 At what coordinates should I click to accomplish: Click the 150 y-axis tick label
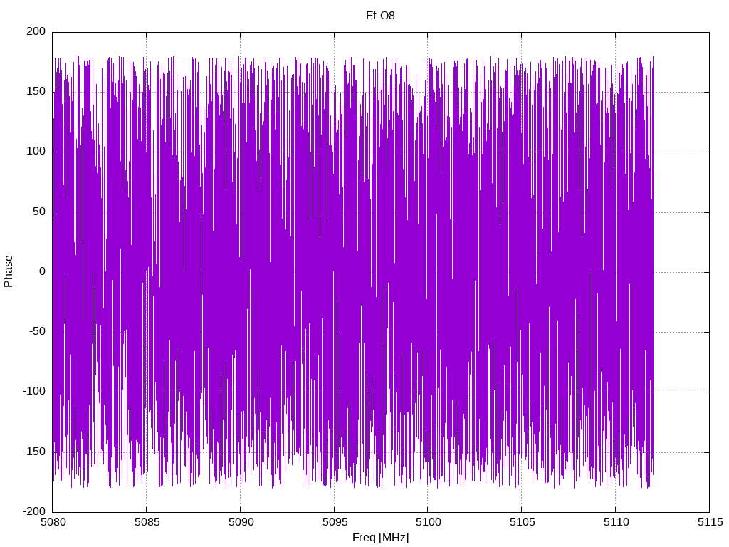tap(36, 91)
